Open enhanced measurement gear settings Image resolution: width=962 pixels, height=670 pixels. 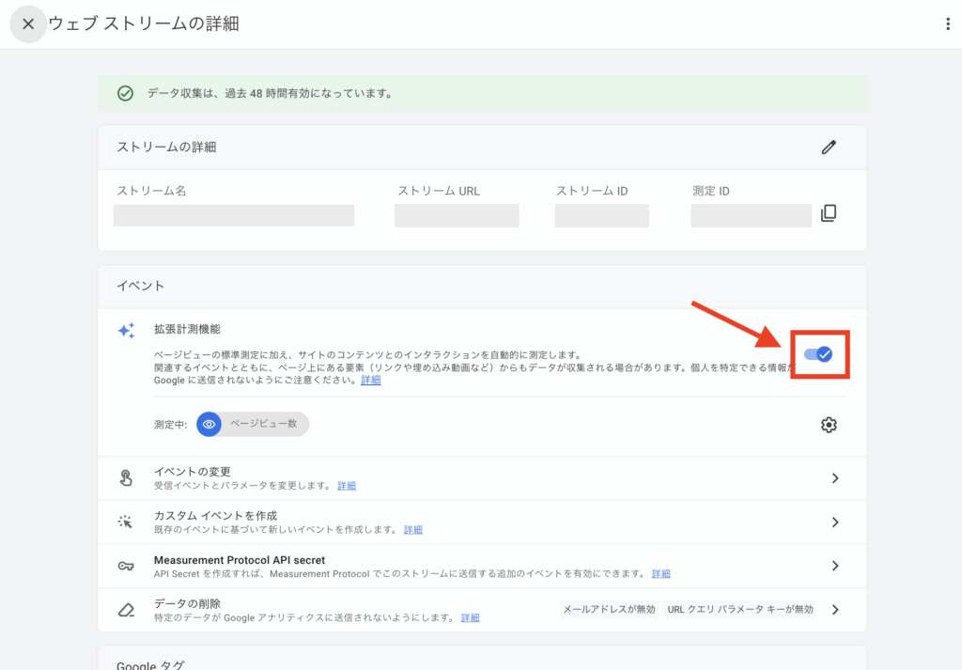tap(828, 425)
